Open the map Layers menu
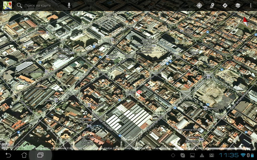Screen dimensions: 257x160 pos(238,6)
